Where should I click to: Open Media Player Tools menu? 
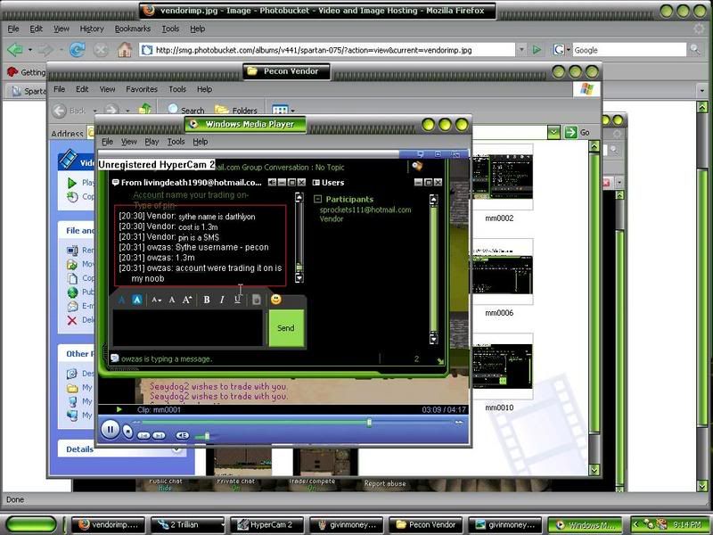click(176, 142)
